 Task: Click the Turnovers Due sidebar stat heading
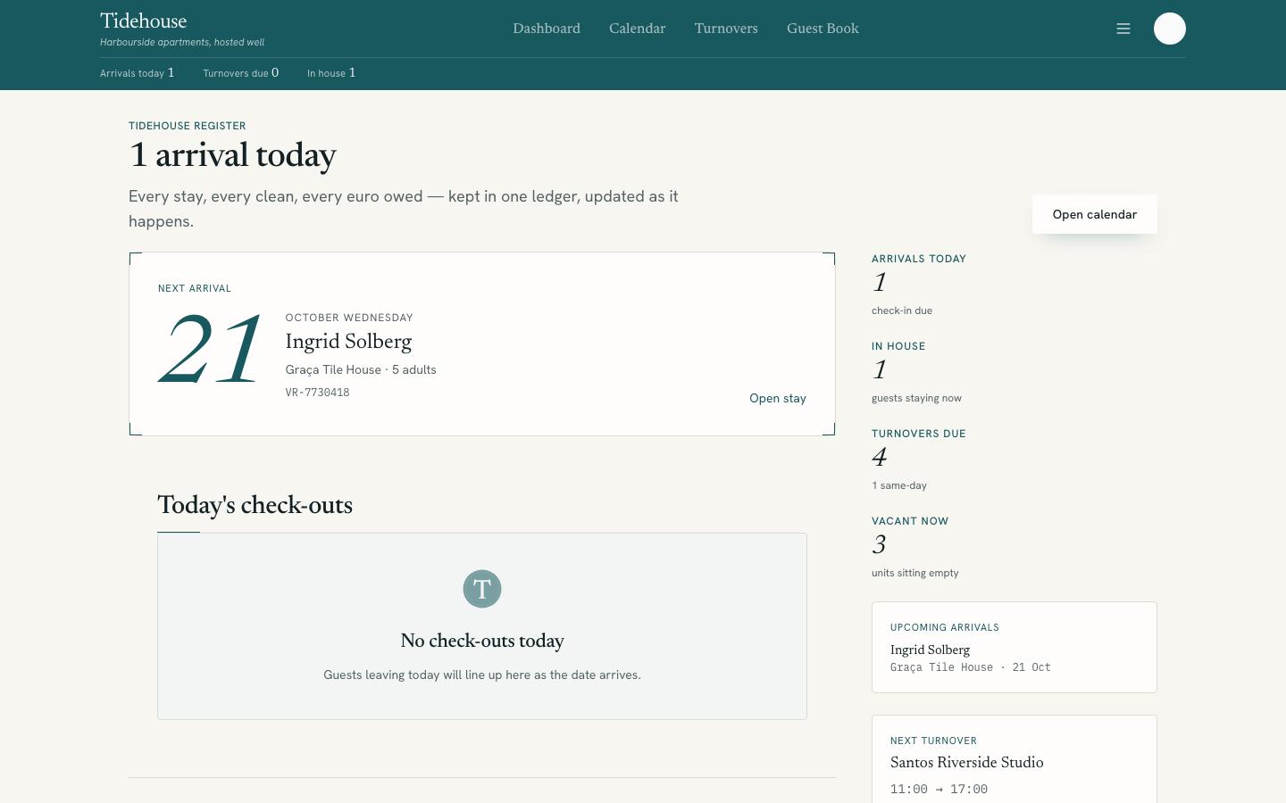(919, 434)
